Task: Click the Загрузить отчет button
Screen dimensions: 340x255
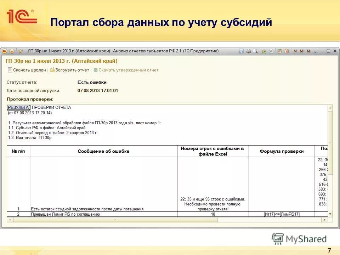Action: pos(70,70)
